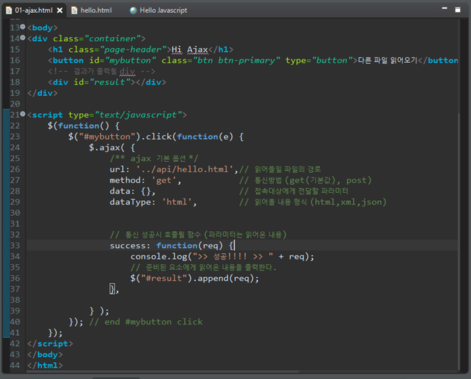Minimize the editor pane

coord(445,9)
